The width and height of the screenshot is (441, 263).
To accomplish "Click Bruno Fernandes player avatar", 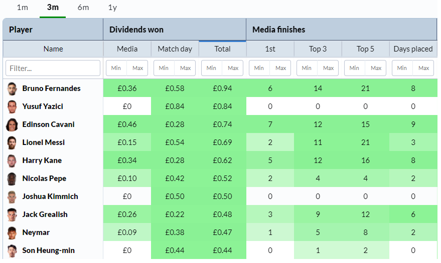I will coord(12,88).
